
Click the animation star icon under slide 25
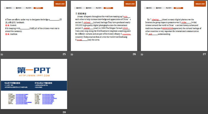click(2, 54)
